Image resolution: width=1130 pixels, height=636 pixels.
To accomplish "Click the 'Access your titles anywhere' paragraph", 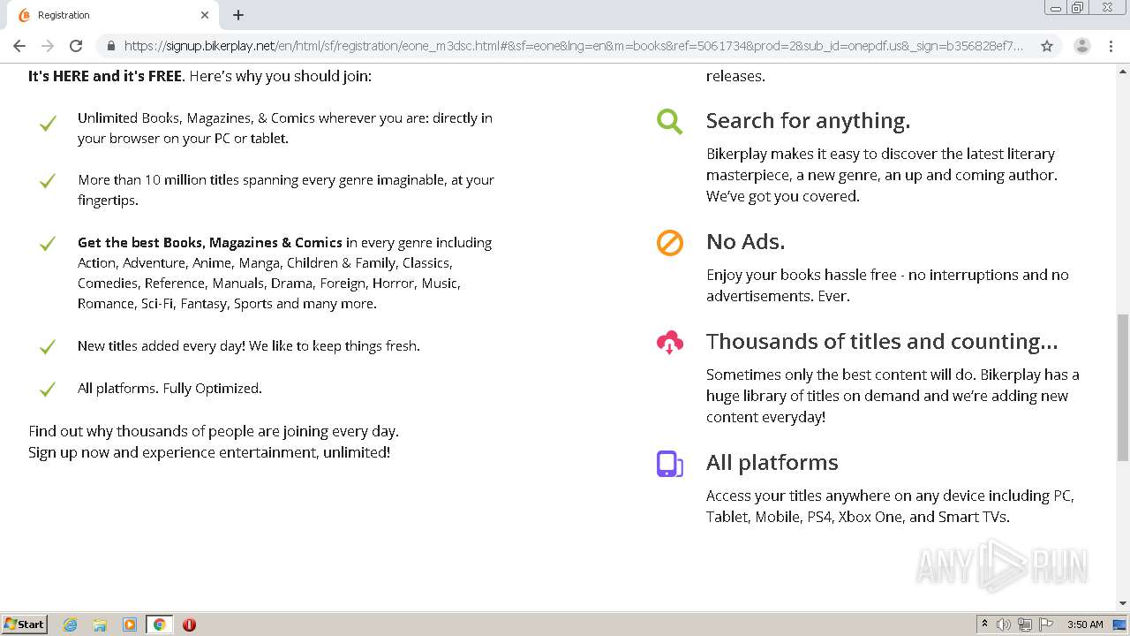I will 890,506.
